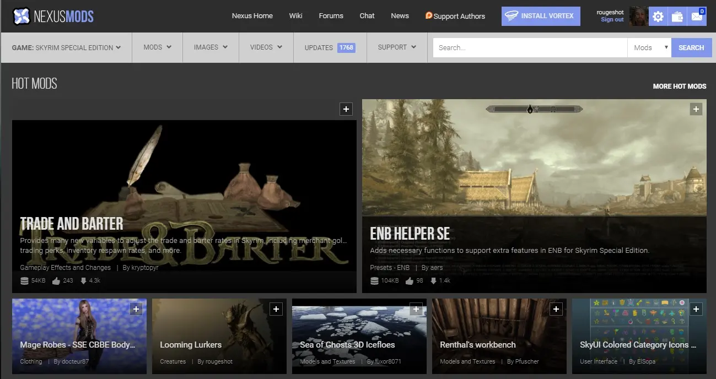The width and height of the screenshot is (716, 379).
Task: Open author kryptopyr's profile link
Action: click(x=144, y=268)
